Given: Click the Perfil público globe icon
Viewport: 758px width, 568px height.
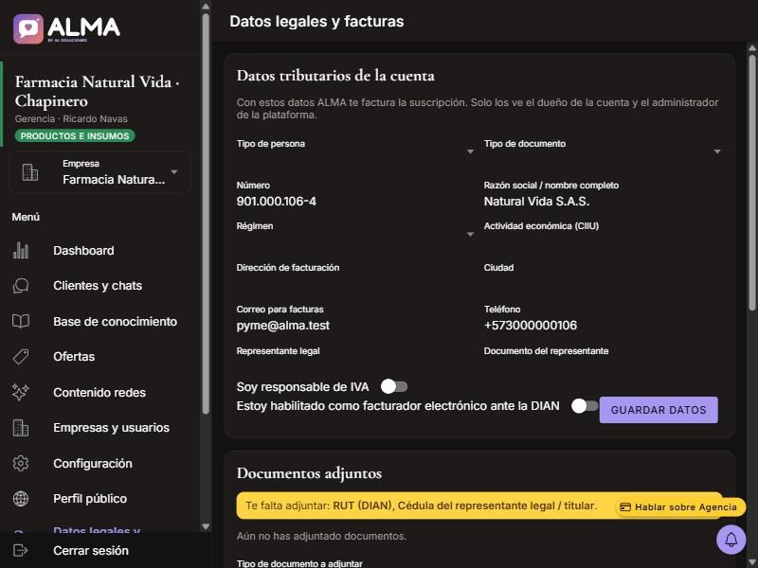Looking at the screenshot, I should (20, 499).
